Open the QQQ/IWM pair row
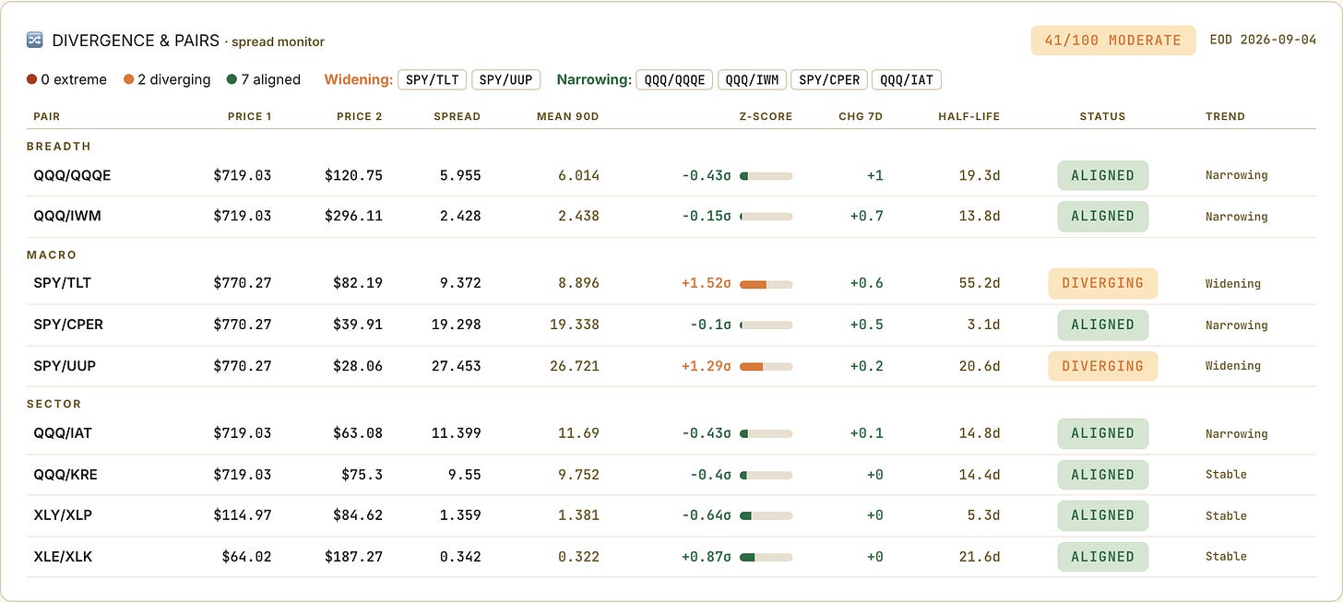The width and height of the screenshot is (1343, 603). coord(671,217)
